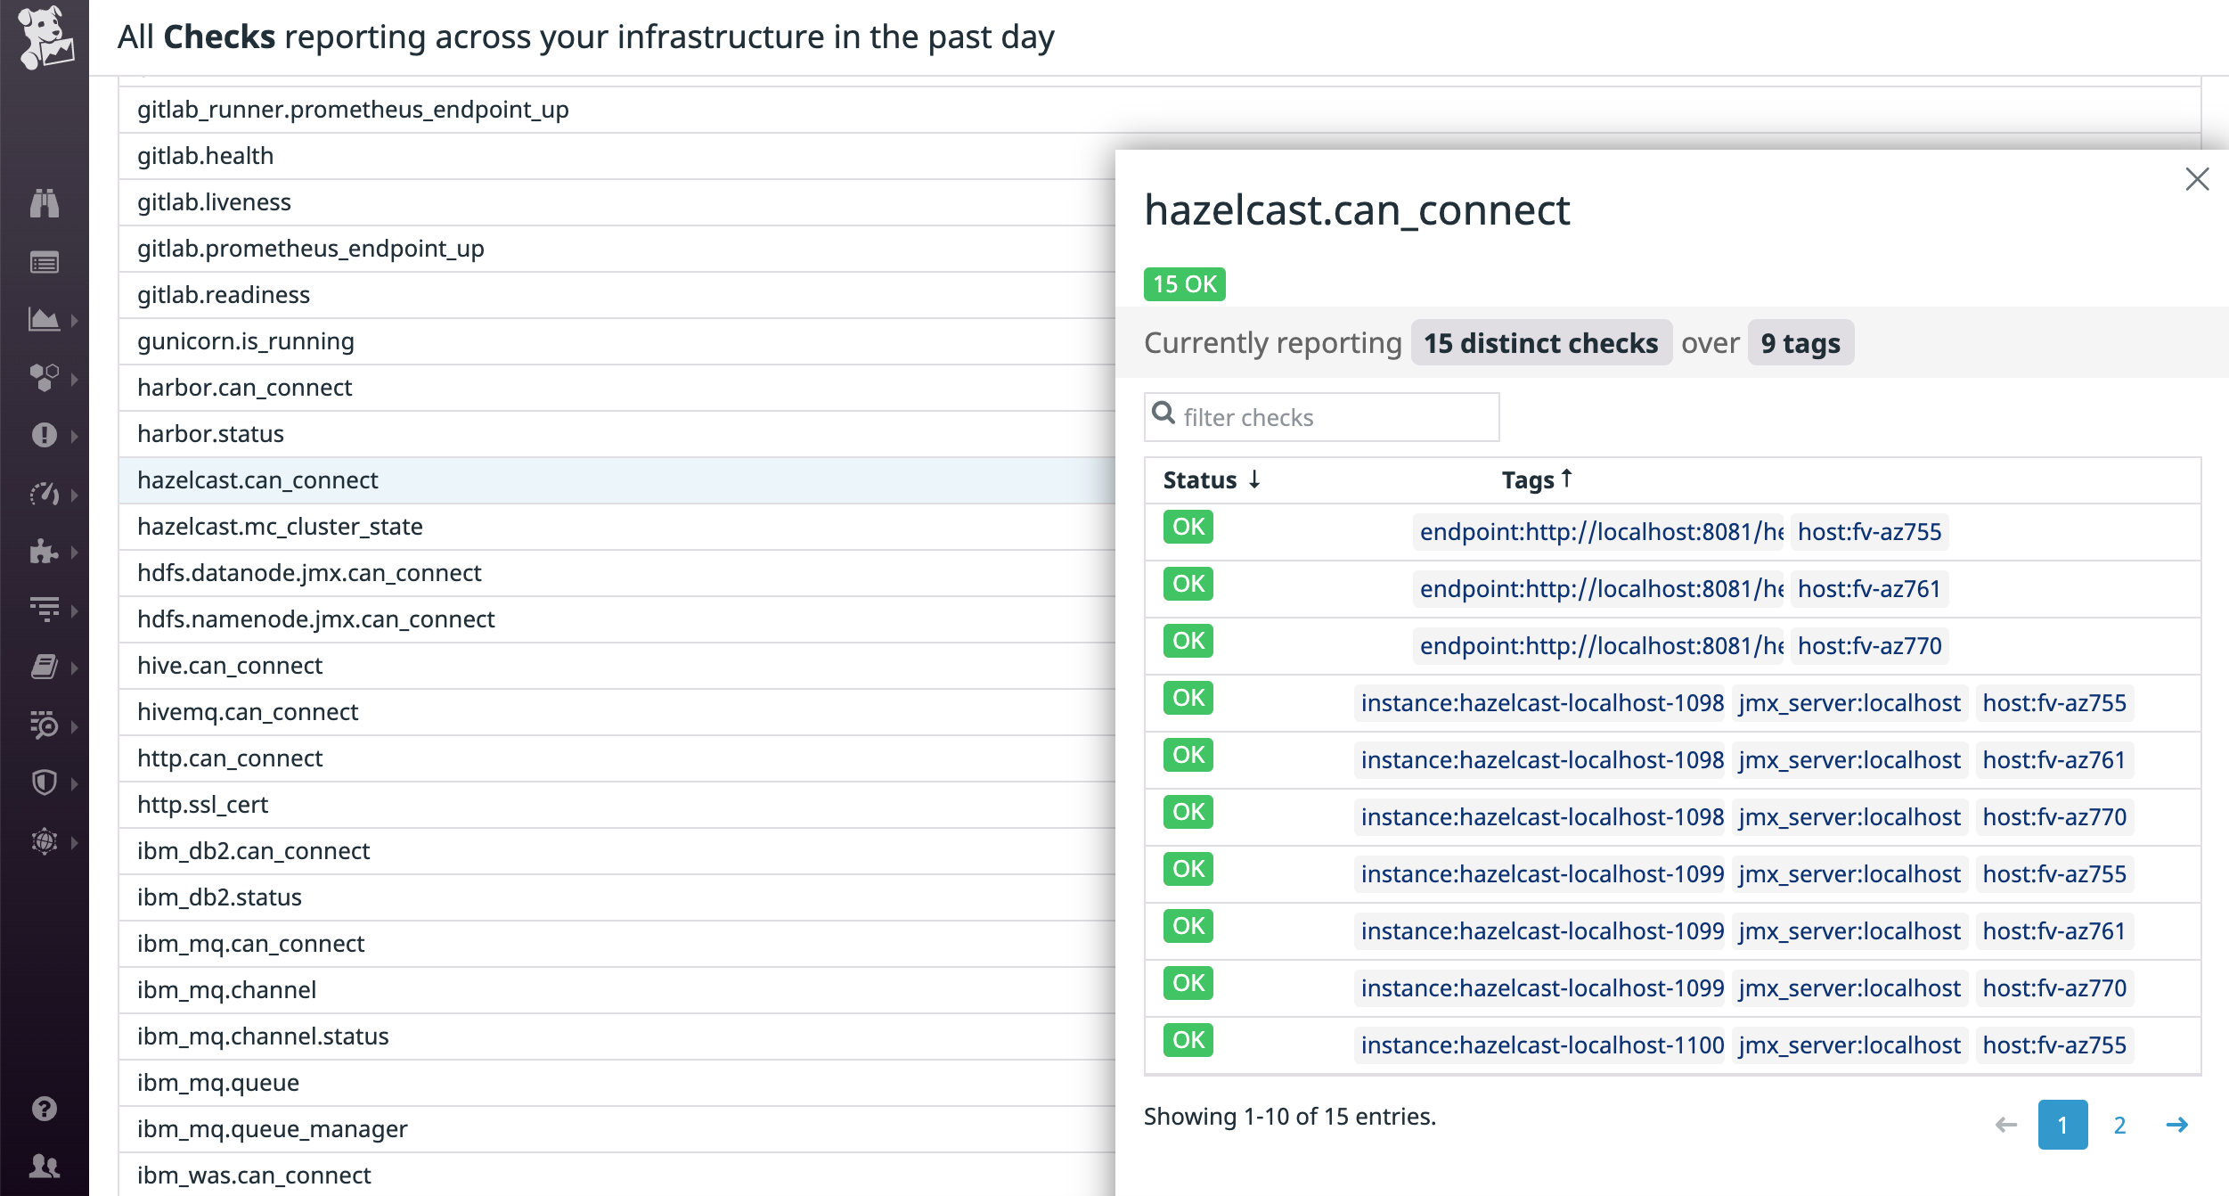The height and width of the screenshot is (1196, 2229).
Task: Open the APM traces sidebar icon
Action: pos(43,610)
